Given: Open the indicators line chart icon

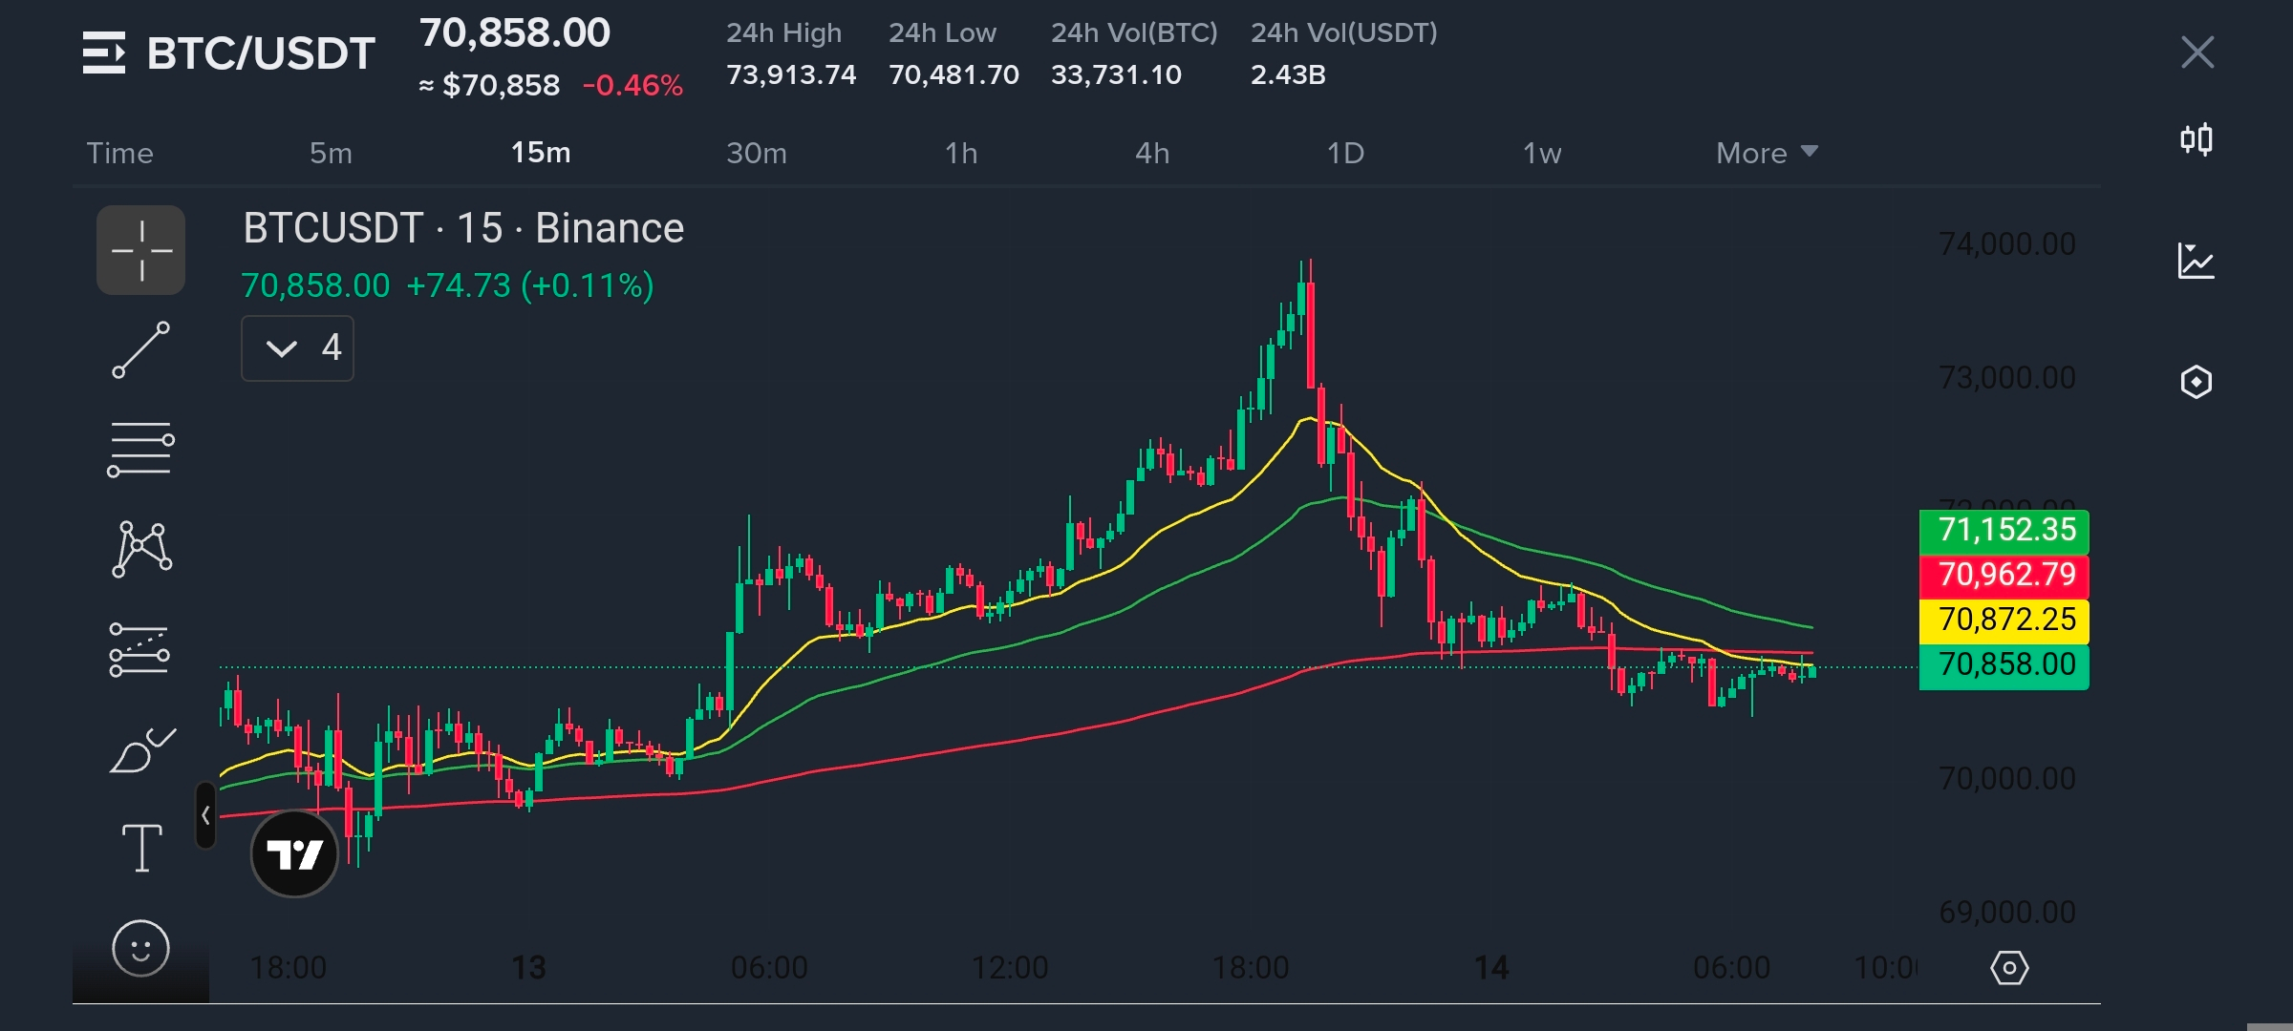Looking at the screenshot, I should pos(2196,261).
